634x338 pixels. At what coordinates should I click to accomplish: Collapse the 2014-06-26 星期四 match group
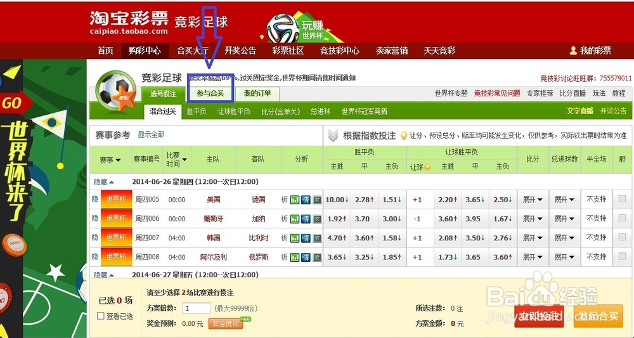pos(104,182)
